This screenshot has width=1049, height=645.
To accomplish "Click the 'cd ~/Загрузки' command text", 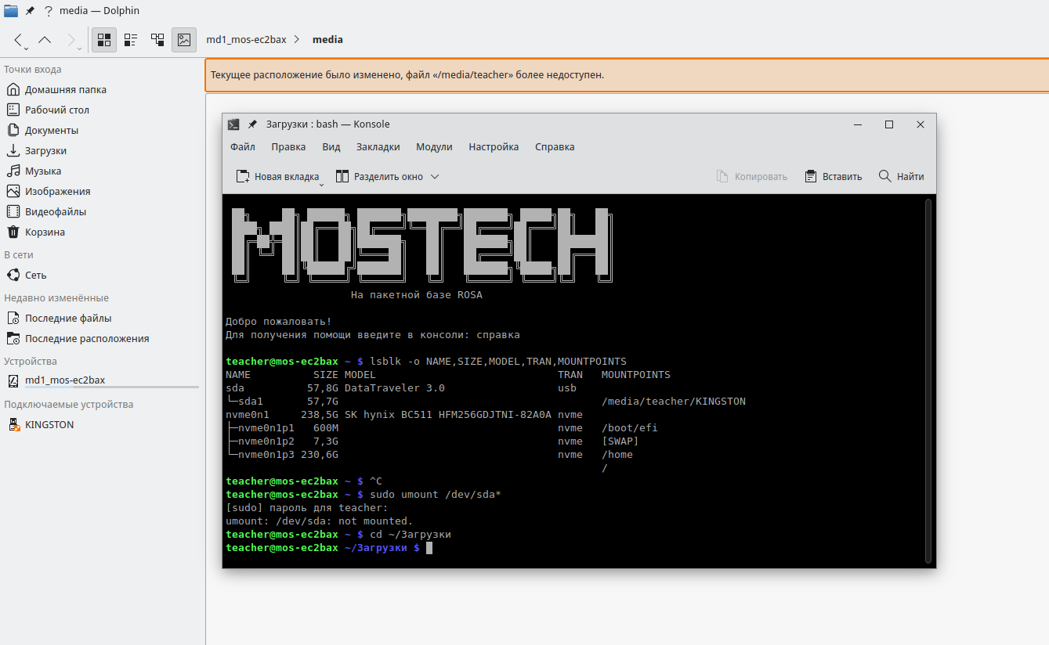I will point(411,535).
